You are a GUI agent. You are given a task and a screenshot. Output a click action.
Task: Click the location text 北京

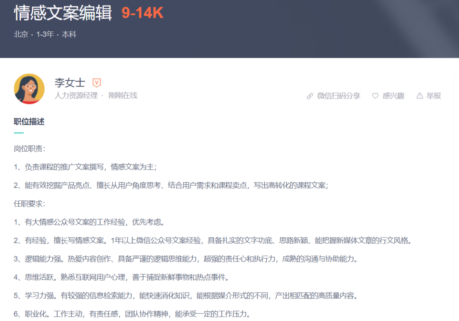pos(21,34)
